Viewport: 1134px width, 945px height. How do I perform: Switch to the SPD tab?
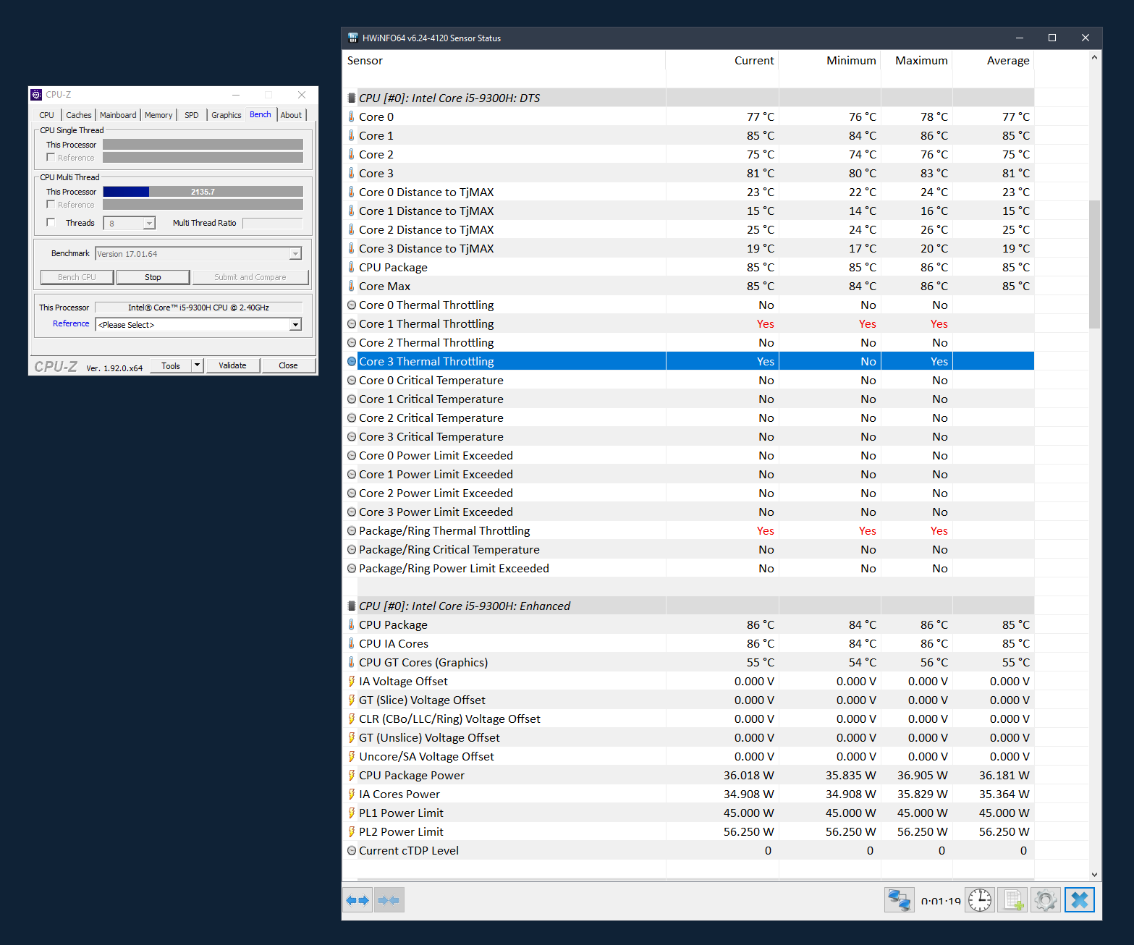coord(192,115)
